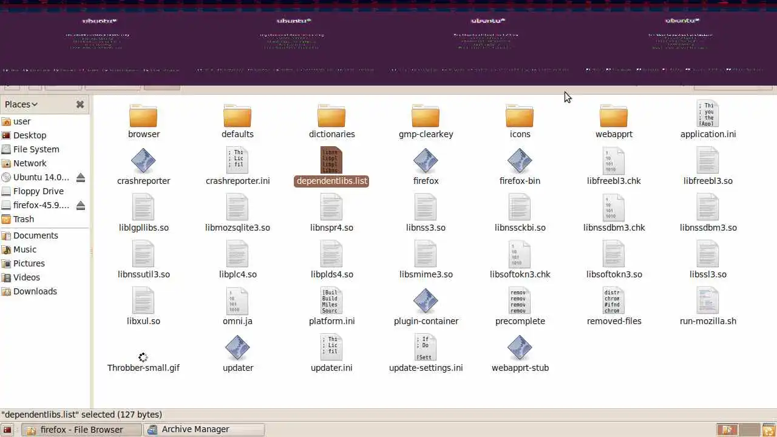Select the application.ini file icon
Image resolution: width=777 pixels, height=437 pixels.
(x=708, y=114)
